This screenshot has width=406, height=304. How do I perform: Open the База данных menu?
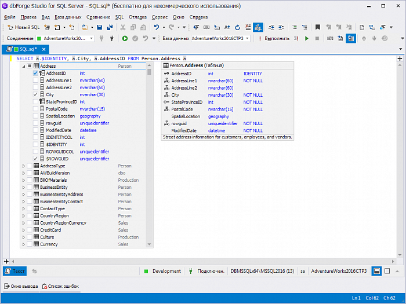(68, 17)
